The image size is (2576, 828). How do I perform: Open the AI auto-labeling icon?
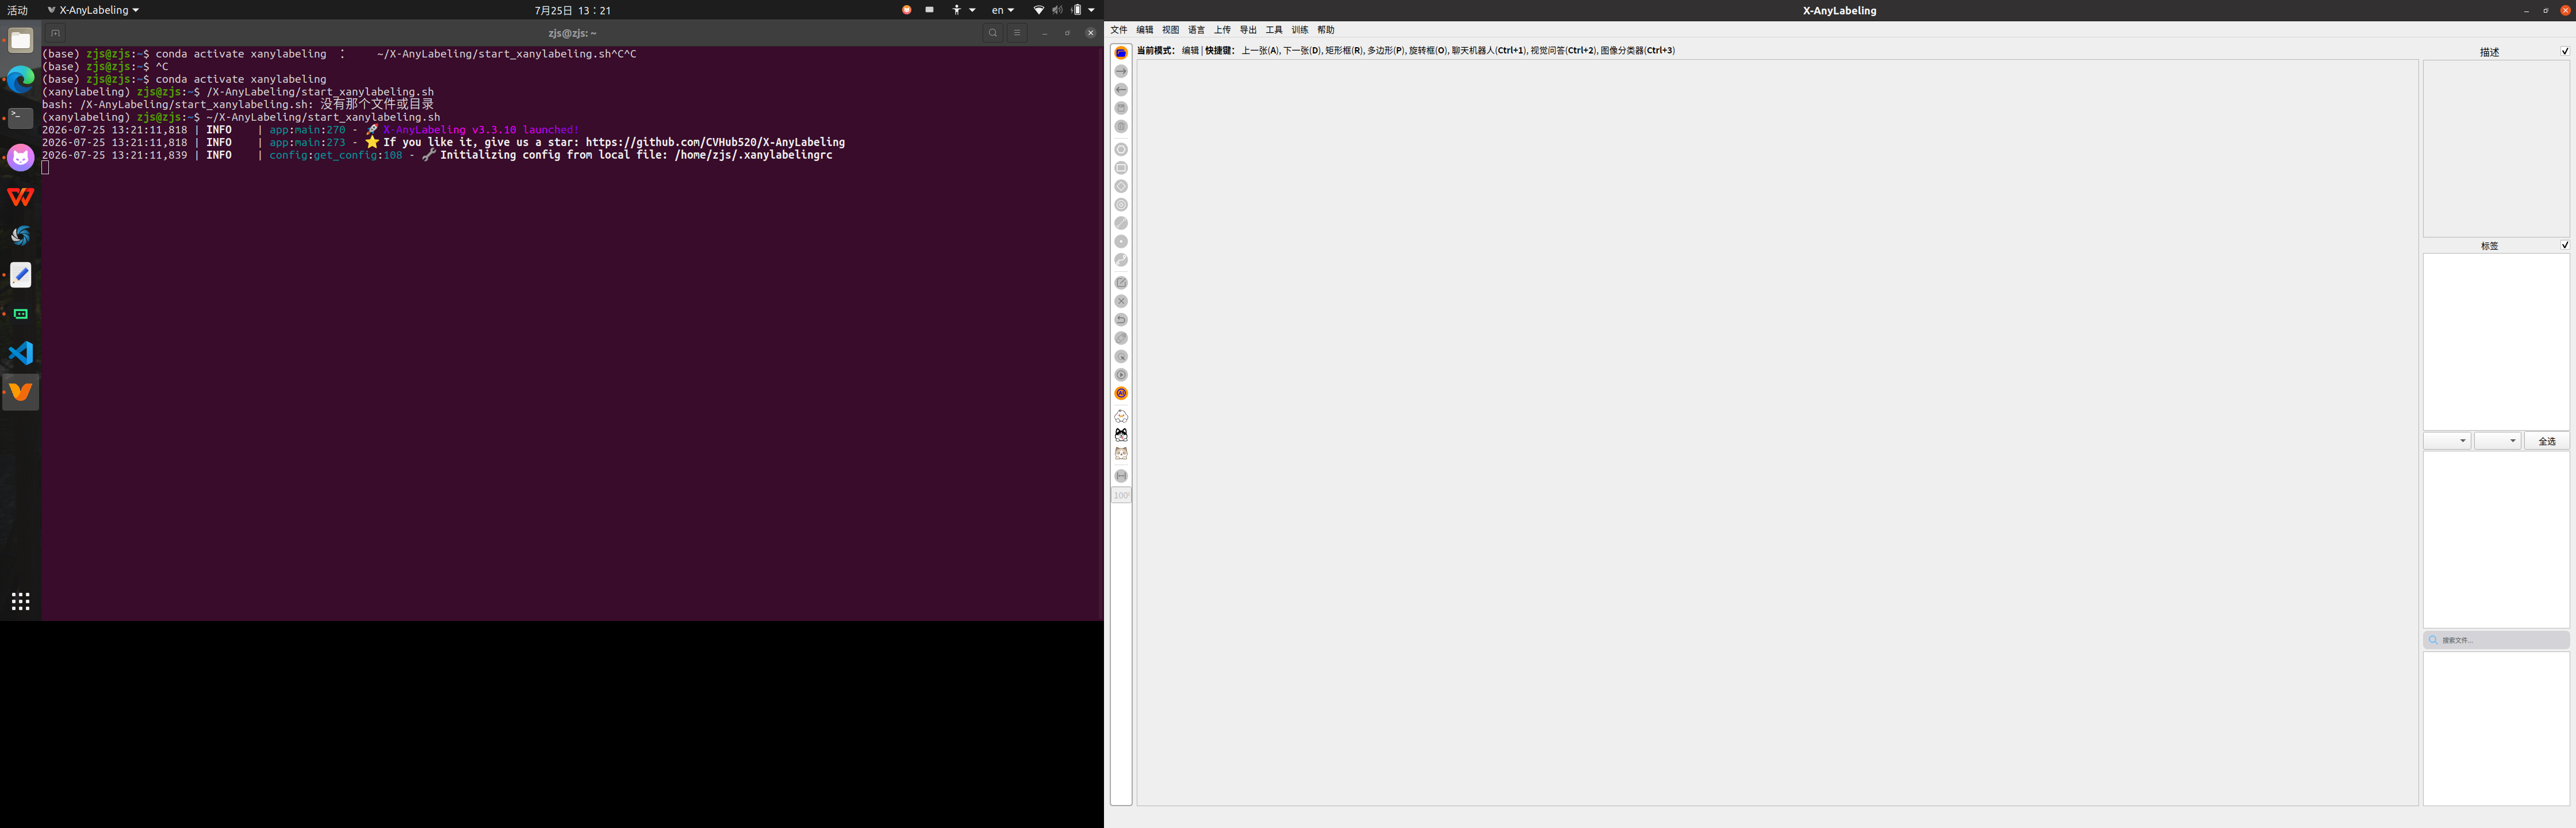click(x=1121, y=394)
